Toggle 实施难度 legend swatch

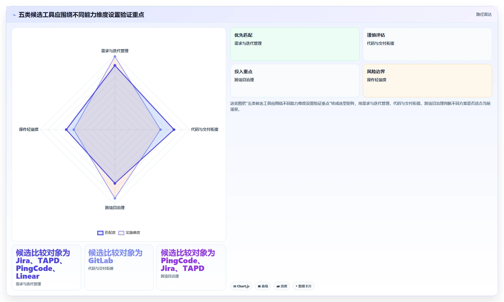coord(121,233)
